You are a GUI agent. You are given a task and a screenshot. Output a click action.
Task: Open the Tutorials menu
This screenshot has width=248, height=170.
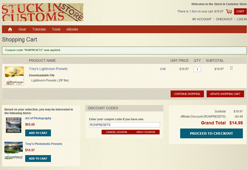tap(39, 29)
